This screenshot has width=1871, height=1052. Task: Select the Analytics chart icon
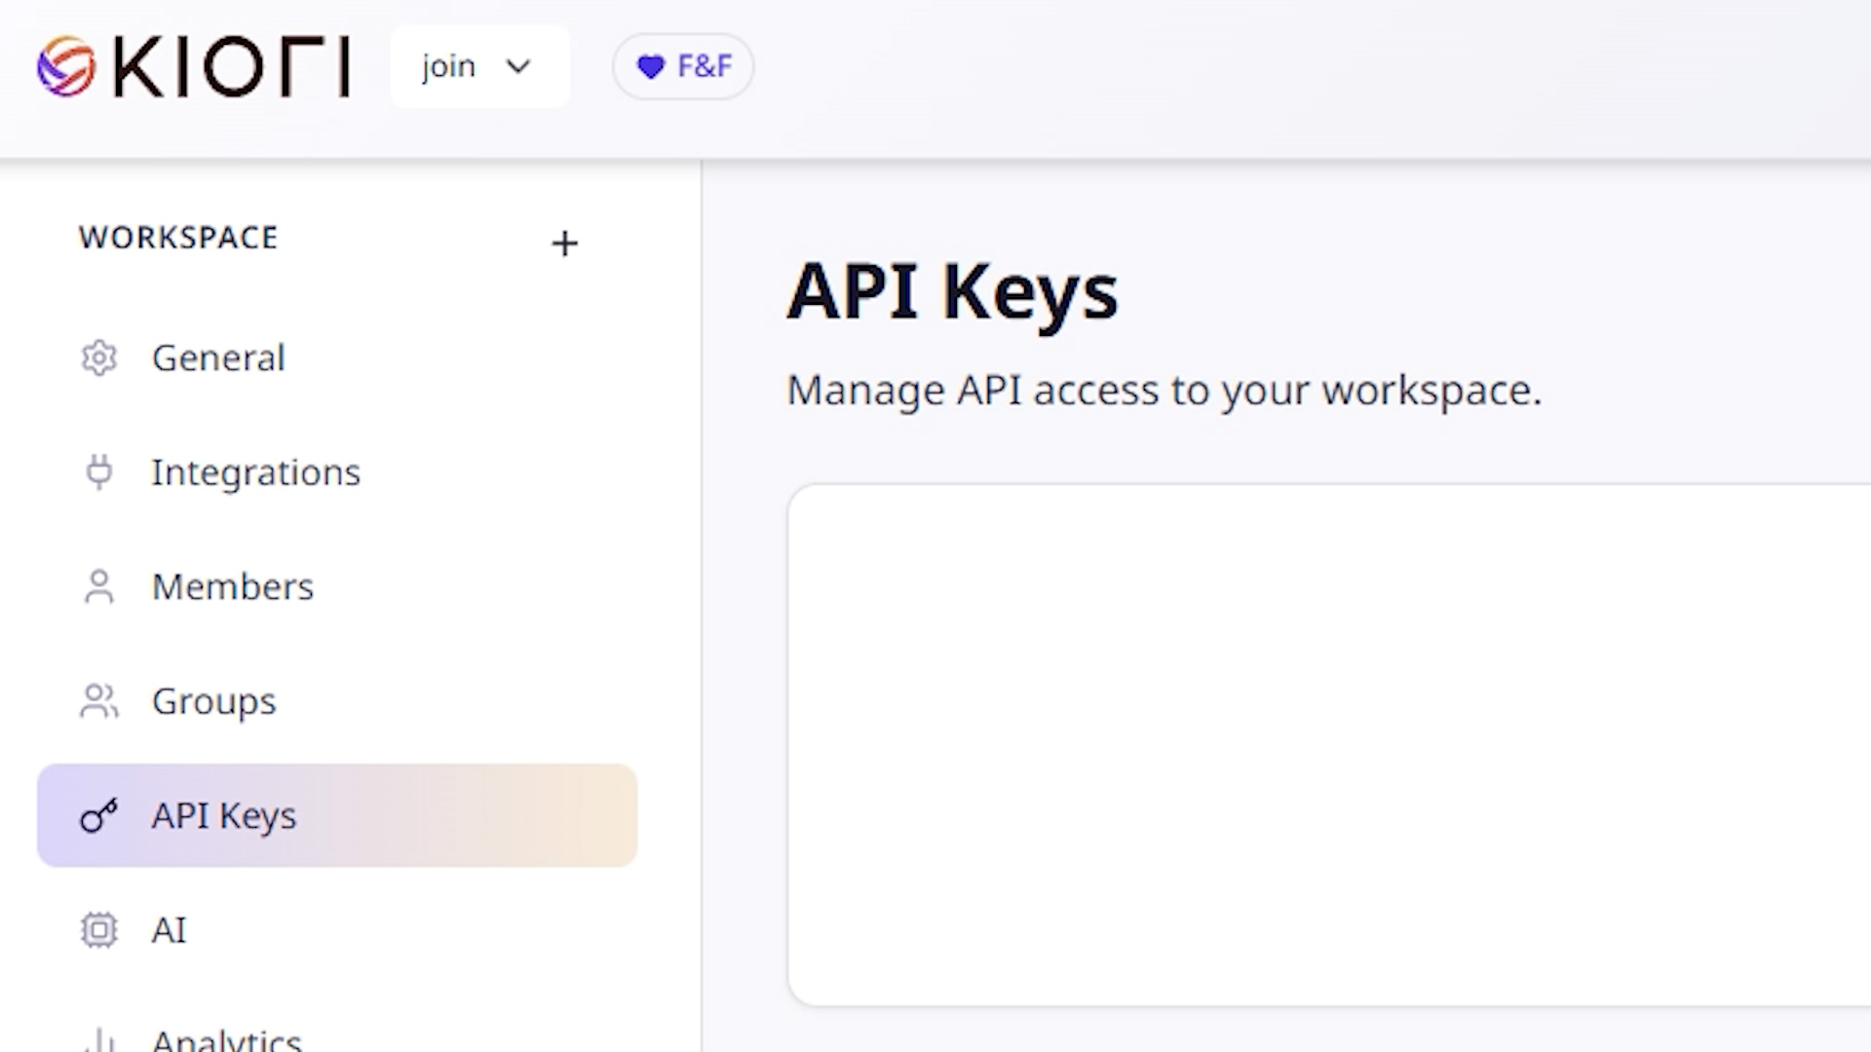99,1040
